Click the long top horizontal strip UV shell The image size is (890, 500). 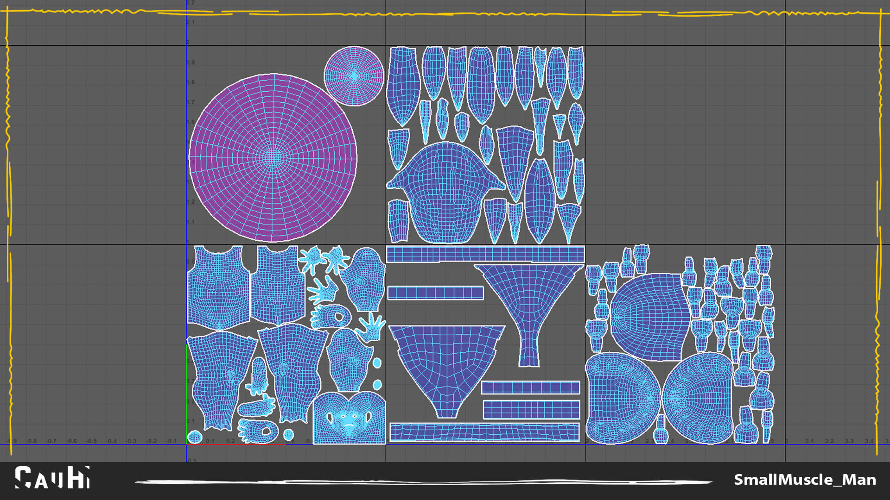click(x=485, y=254)
